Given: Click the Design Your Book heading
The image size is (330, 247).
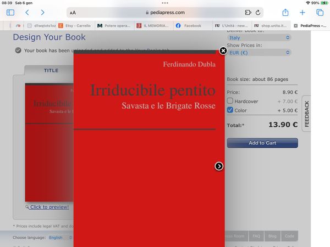Looking at the screenshot, I should click(x=50, y=37).
